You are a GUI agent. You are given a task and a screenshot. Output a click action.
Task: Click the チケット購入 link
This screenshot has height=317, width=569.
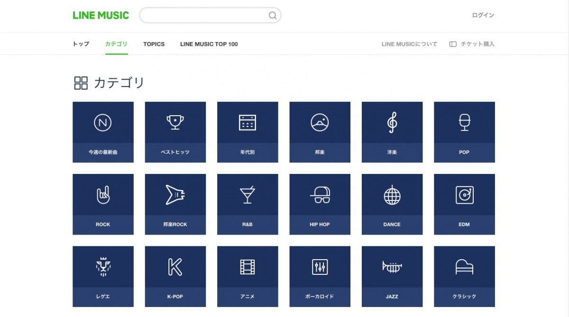[x=477, y=44]
